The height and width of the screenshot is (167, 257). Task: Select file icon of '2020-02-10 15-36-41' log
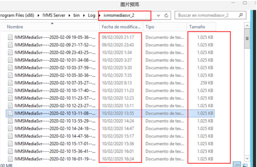(x=10, y=151)
